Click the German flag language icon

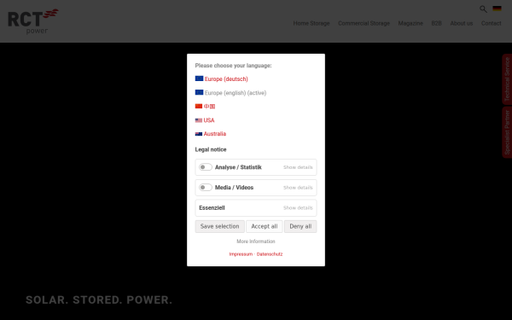[497, 9]
